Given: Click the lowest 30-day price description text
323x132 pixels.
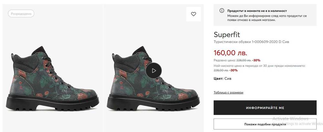Looking at the screenshot, I should coord(259,66).
